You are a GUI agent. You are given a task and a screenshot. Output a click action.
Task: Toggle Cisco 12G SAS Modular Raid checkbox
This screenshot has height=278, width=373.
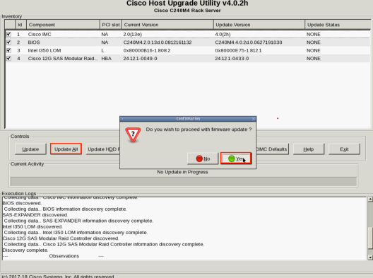click(x=8, y=59)
